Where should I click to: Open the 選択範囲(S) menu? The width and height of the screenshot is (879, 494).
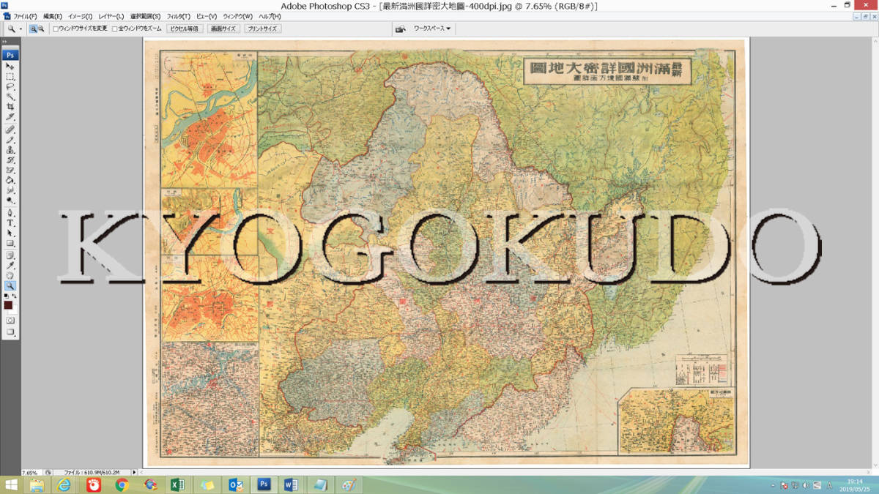click(145, 16)
